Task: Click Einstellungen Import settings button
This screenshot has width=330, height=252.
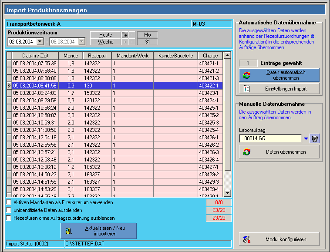Action: click(279, 89)
